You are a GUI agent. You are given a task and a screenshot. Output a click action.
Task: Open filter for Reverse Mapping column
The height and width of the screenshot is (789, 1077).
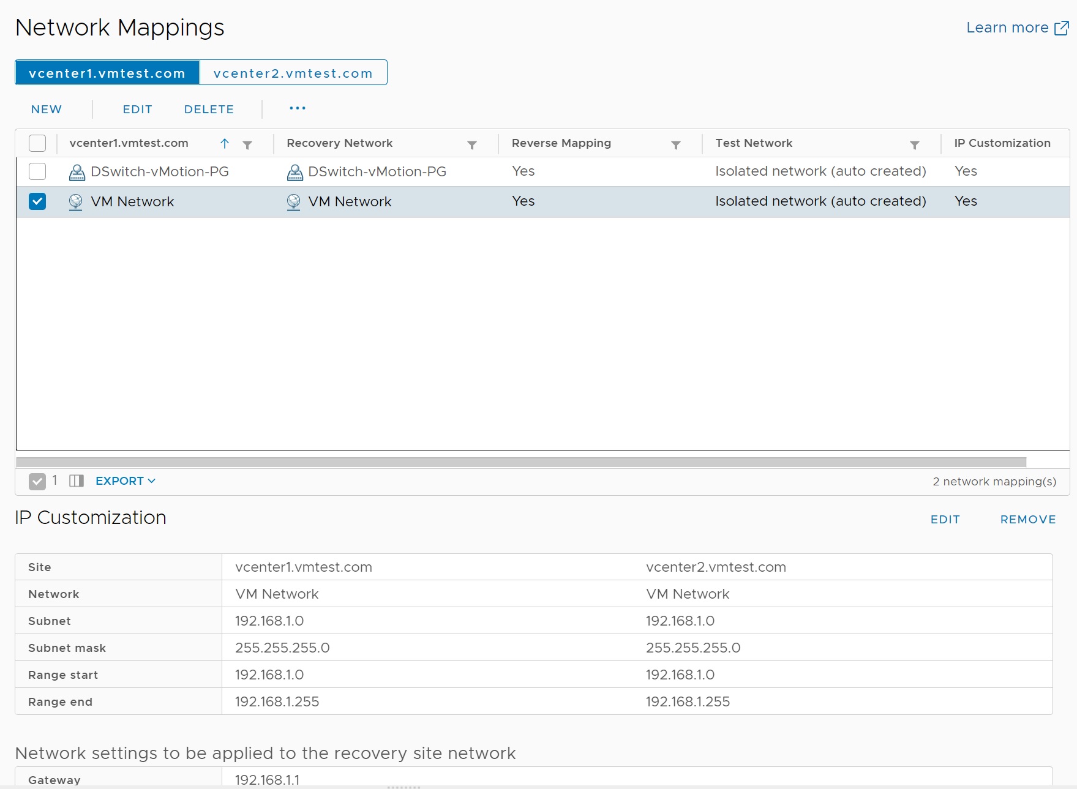pos(675,145)
